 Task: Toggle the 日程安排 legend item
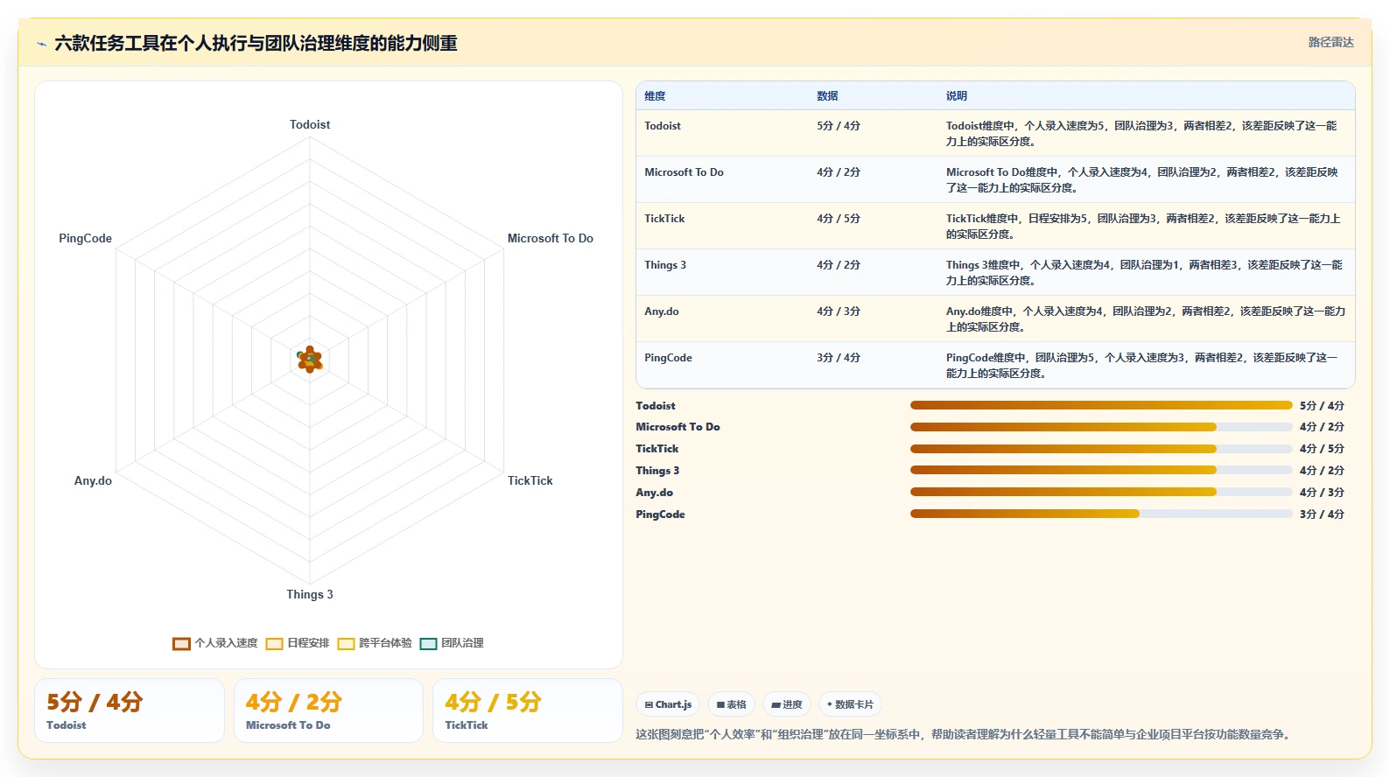[x=298, y=643]
